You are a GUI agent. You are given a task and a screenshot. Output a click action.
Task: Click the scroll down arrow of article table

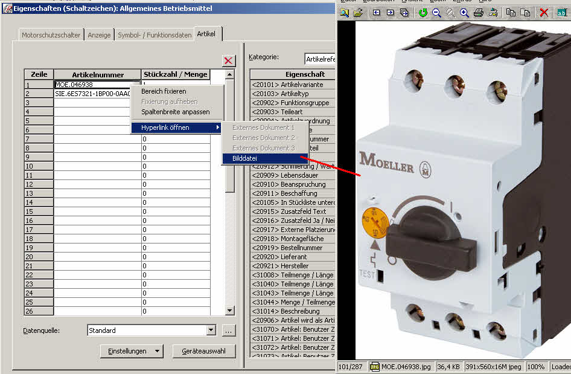230,311
